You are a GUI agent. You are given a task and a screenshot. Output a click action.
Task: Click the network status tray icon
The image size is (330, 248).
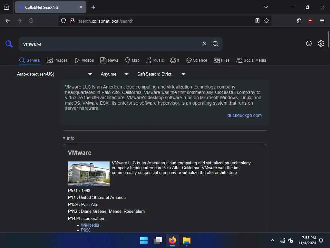tap(282, 240)
